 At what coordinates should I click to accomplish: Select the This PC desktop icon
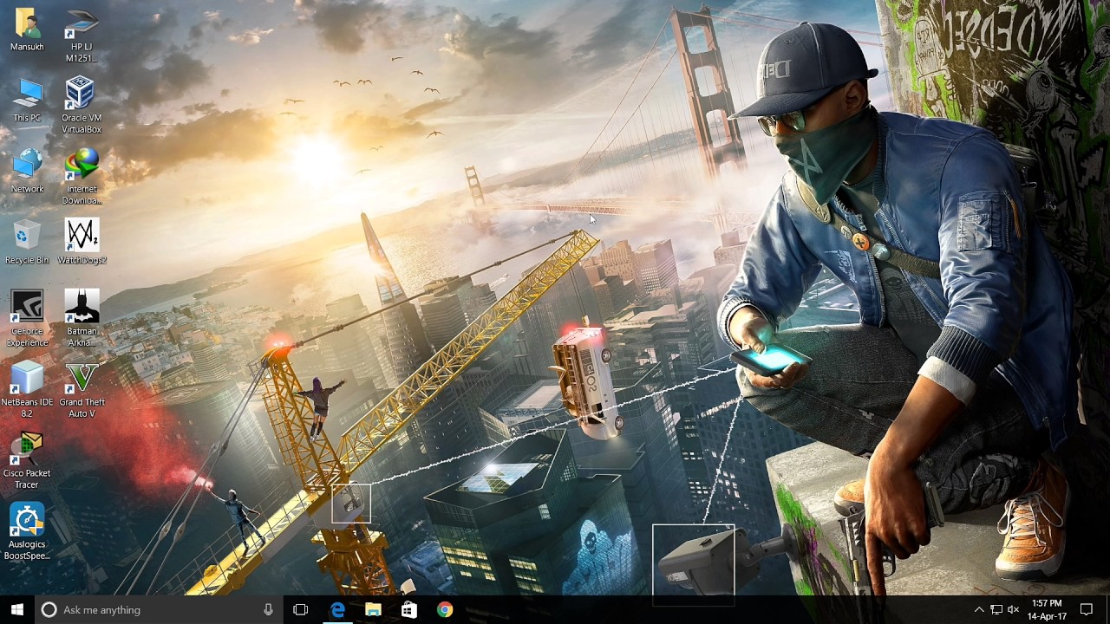pyautogui.click(x=27, y=101)
